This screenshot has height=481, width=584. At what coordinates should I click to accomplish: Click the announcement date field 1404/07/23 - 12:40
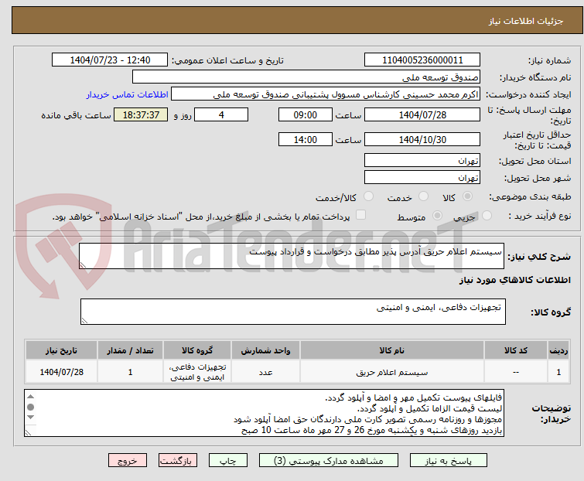[110, 60]
